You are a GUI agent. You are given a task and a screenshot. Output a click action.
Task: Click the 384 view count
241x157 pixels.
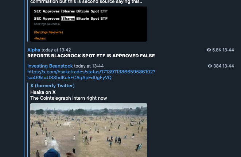pyautogui.click(x=217, y=66)
